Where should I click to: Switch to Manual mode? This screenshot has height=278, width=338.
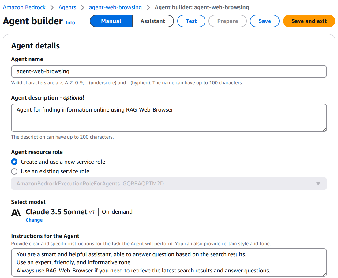pyautogui.click(x=111, y=21)
